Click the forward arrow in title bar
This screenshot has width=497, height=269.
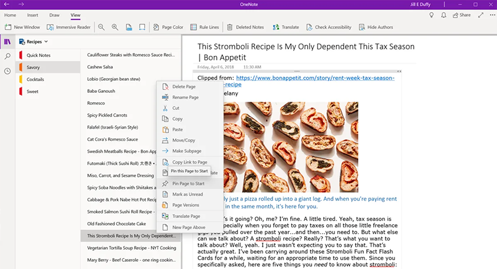coord(21,4)
